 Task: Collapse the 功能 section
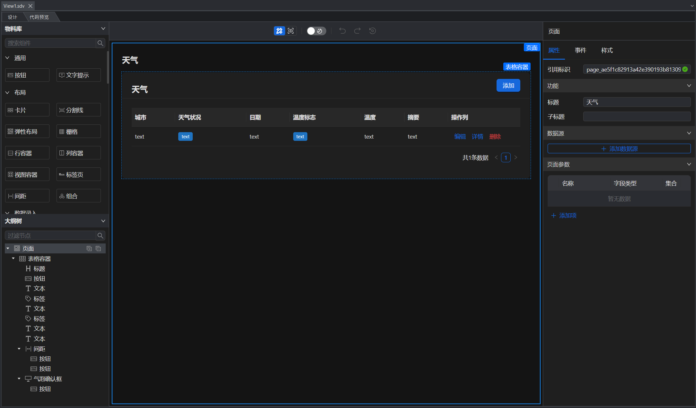click(x=689, y=86)
